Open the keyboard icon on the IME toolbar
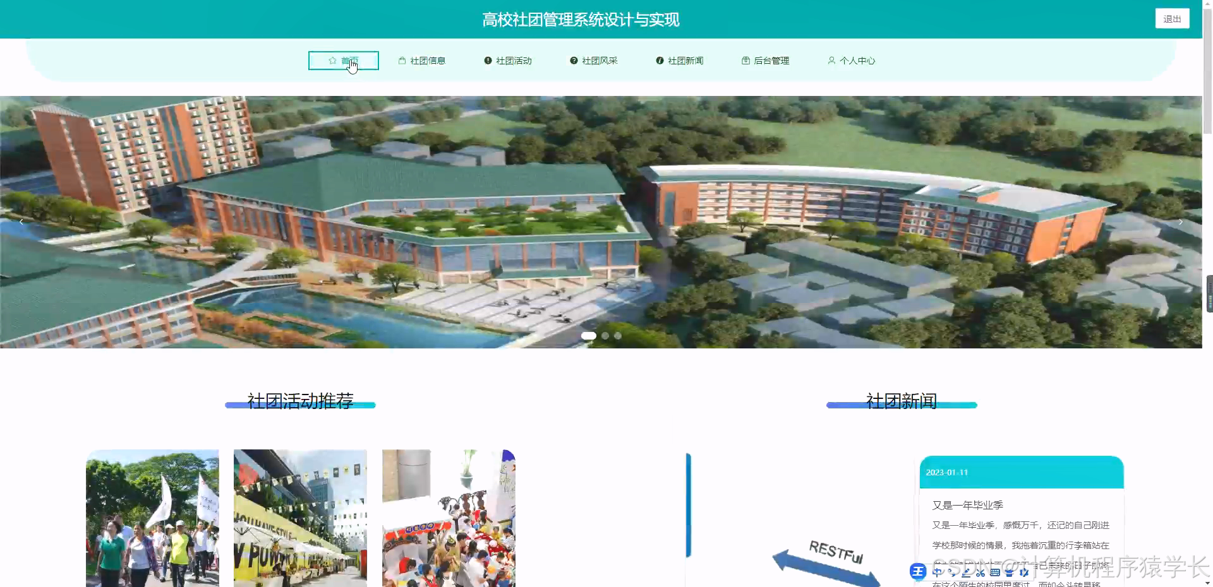The height and width of the screenshot is (587, 1213). (x=996, y=572)
